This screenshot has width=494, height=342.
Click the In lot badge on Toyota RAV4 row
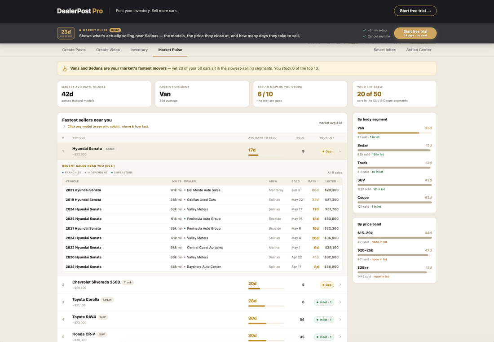coord(324,320)
